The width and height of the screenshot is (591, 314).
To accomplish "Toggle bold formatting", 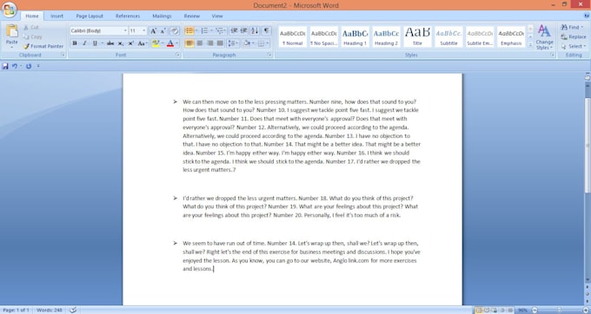I will pos(75,43).
